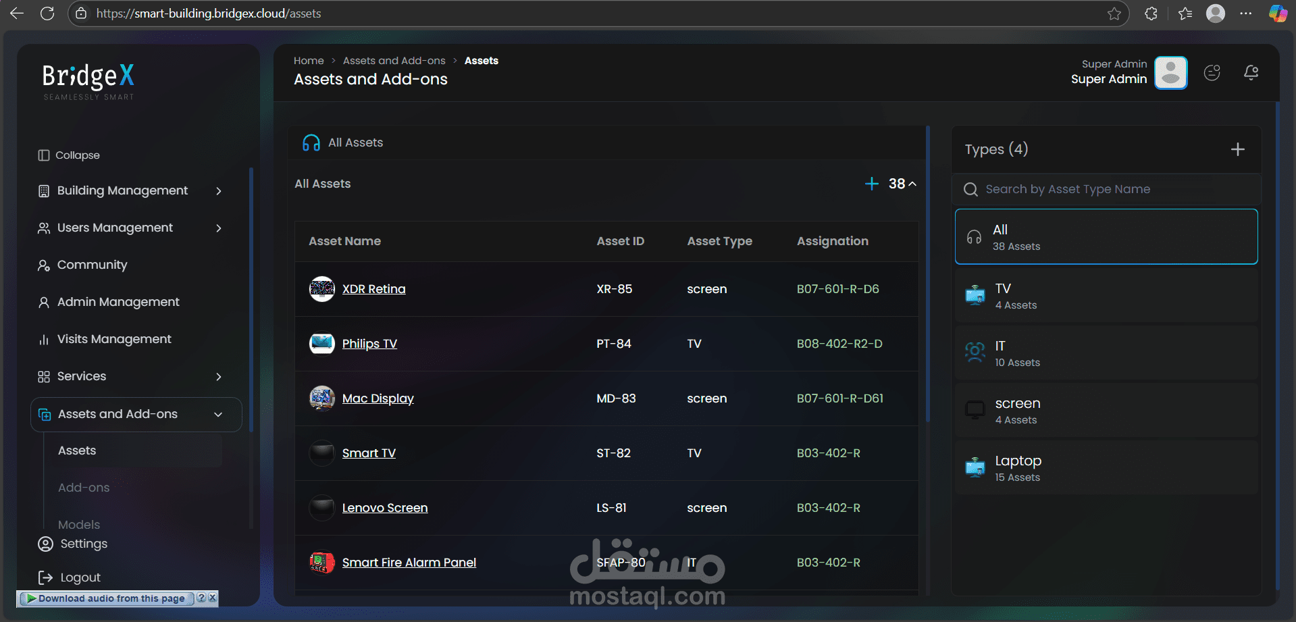The width and height of the screenshot is (1296, 622).
Task: Click Settings gear icon in sidebar
Action: point(45,544)
